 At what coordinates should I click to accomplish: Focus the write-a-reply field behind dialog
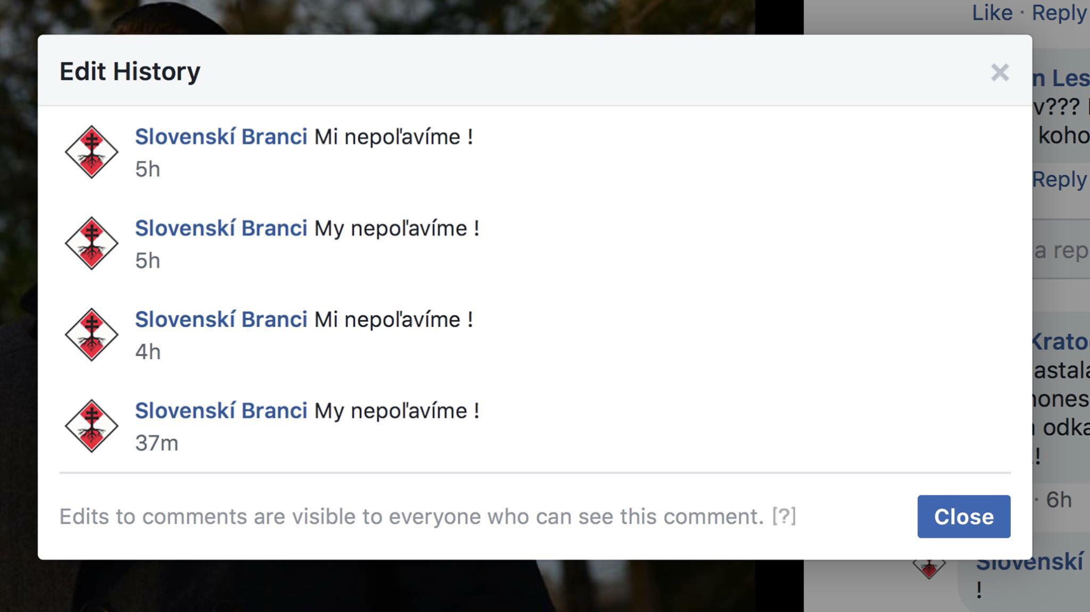1060,250
